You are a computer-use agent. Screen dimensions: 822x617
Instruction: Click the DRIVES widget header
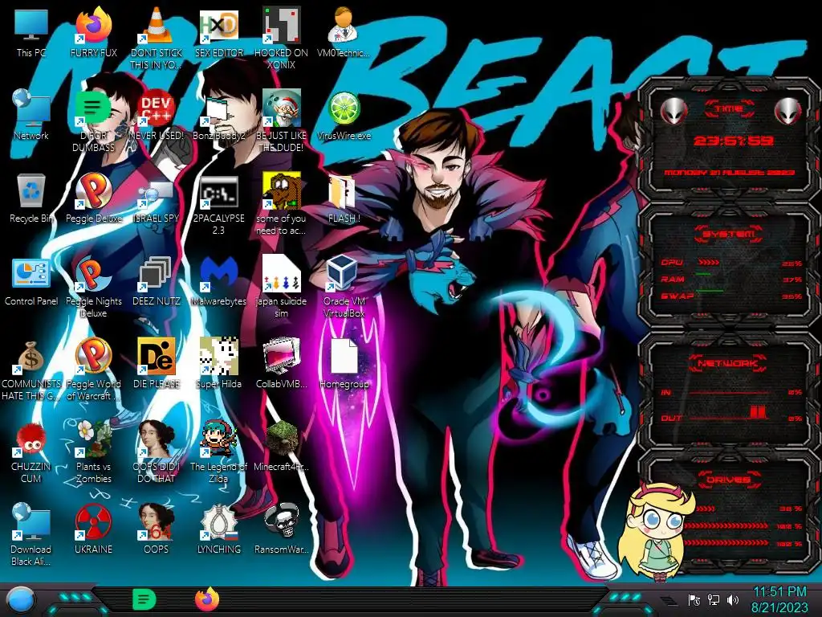pyautogui.click(x=728, y=480)
